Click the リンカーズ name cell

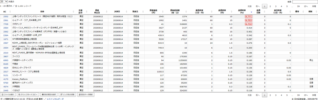(x=43, y=75)
